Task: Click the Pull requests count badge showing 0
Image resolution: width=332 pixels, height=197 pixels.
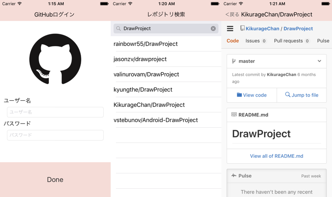Action: click(x=307, y=41)
